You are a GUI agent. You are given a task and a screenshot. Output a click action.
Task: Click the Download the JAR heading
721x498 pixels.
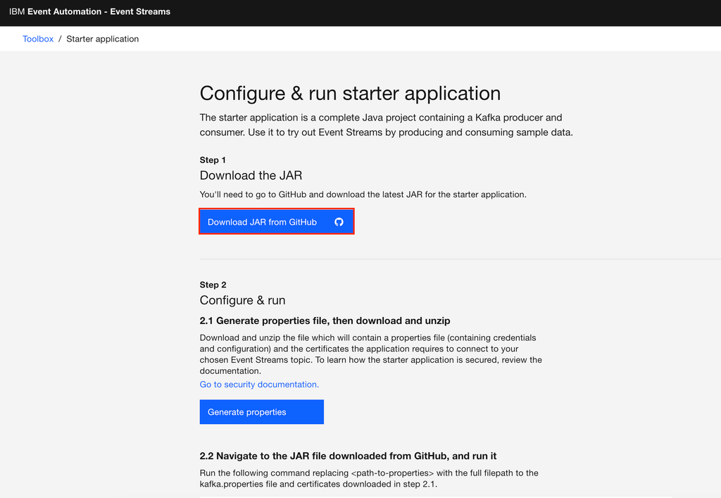coord(251,175)
